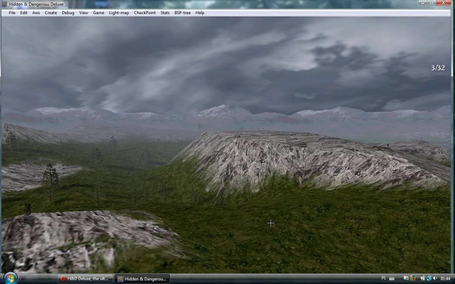Open the Game menu
The height and width of the screenshot is (284, 455).
(x=98, y=13)
